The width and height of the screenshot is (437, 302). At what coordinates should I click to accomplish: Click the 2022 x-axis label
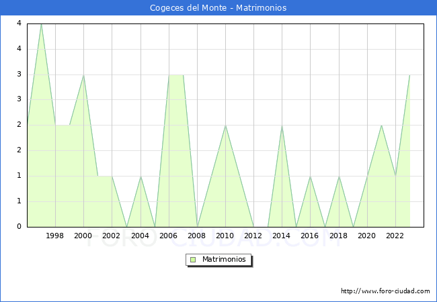point(395,236)
